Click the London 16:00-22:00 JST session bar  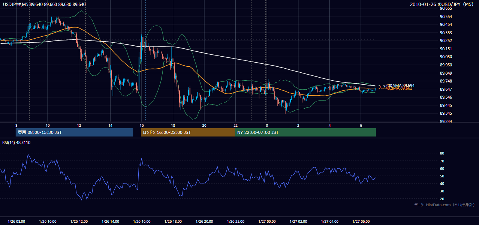pos(188,132)
